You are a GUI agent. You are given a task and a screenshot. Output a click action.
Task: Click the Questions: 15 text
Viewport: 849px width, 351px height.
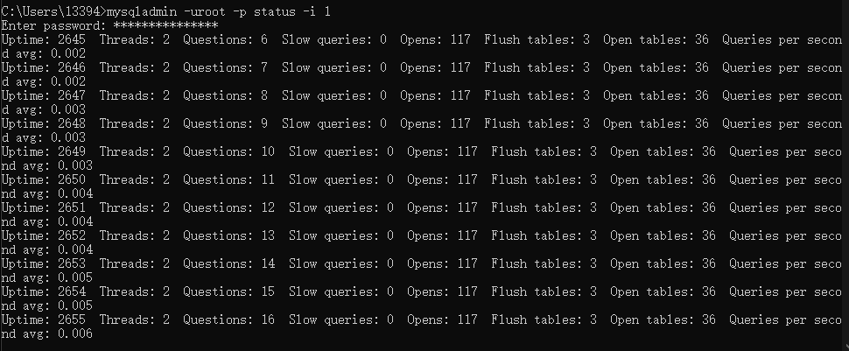(x=228, y=291)
